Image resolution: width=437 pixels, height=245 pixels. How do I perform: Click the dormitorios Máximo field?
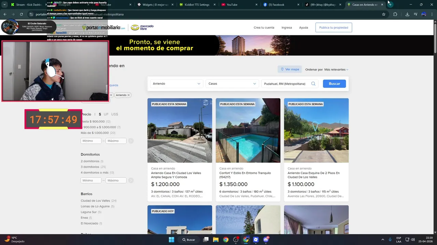click(x=116, y=180)
